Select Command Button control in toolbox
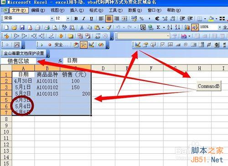The image size is (228, 166). point(178,45)
